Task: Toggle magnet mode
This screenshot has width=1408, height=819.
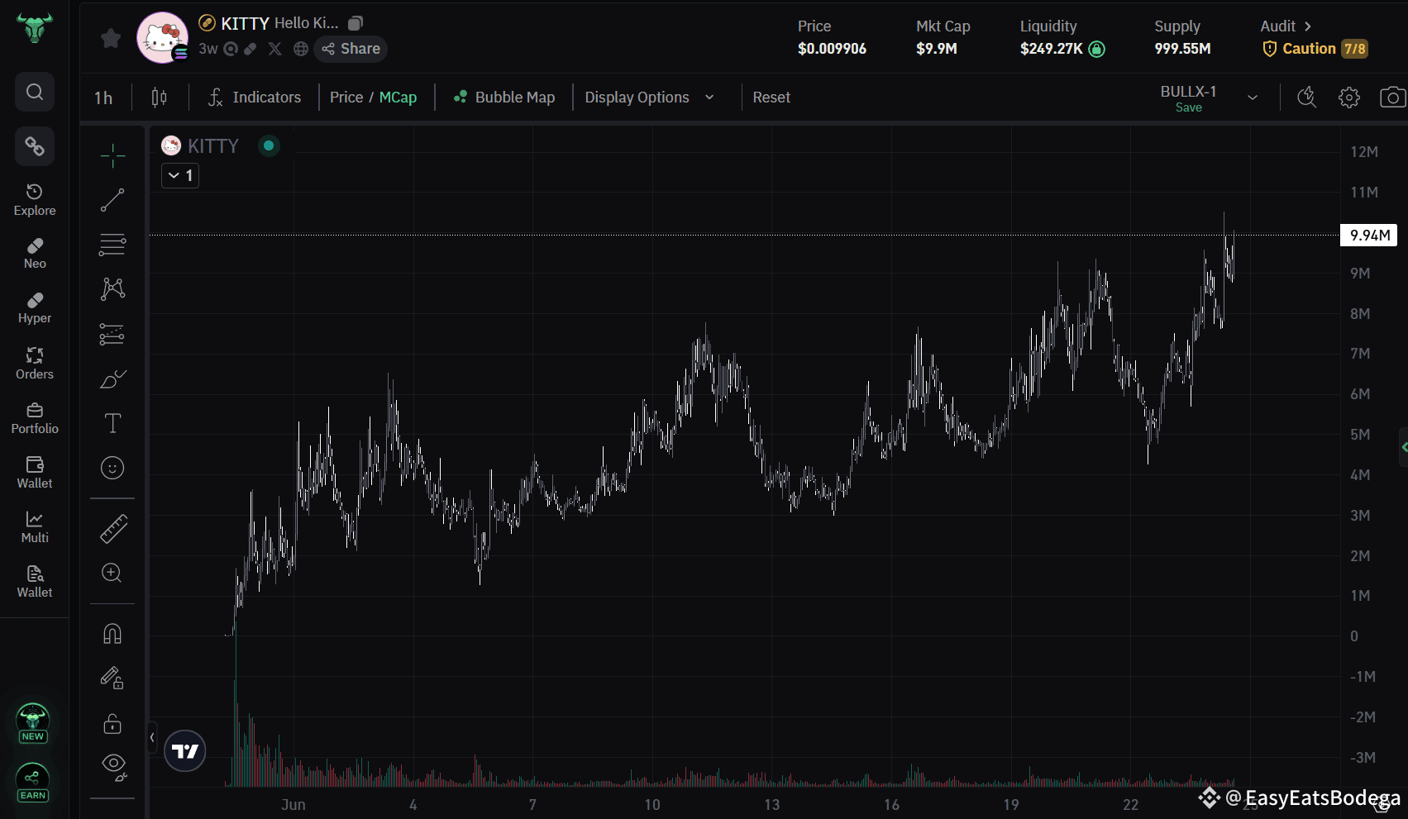Action: [112, 634]
